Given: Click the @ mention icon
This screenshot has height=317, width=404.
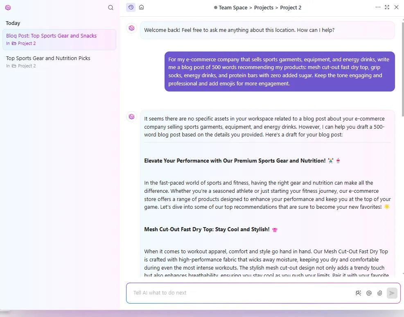Looking at the screenshot, I should click(x=369, y=293).
